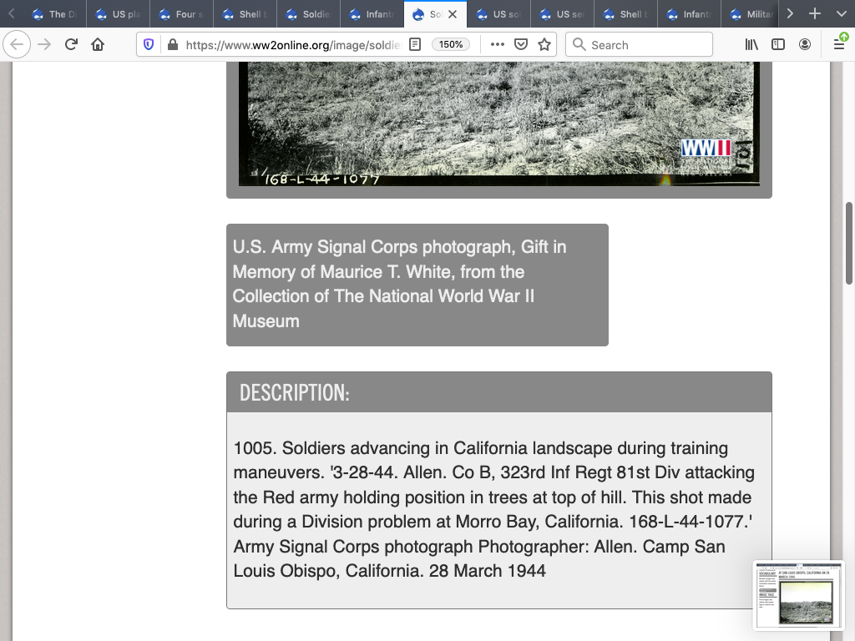Open page actions three-dot menu
Screen dimensions: 855x641
(x=498, y=45)
